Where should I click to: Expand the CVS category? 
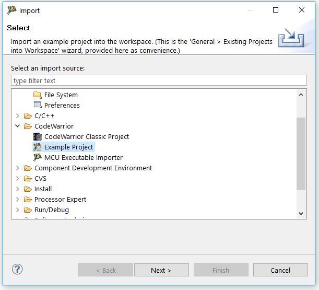(18, 178)
